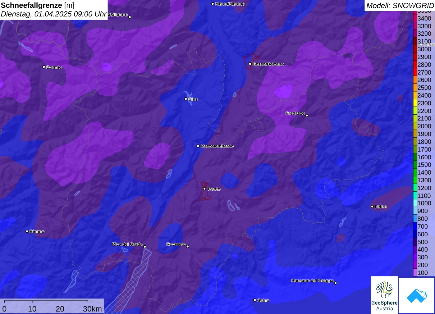The height and width of the screenshot is (314, 435).
Task: Click the Silandro map label
Action: 118,15
